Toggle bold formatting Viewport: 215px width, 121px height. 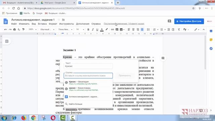tap(88, 30)
